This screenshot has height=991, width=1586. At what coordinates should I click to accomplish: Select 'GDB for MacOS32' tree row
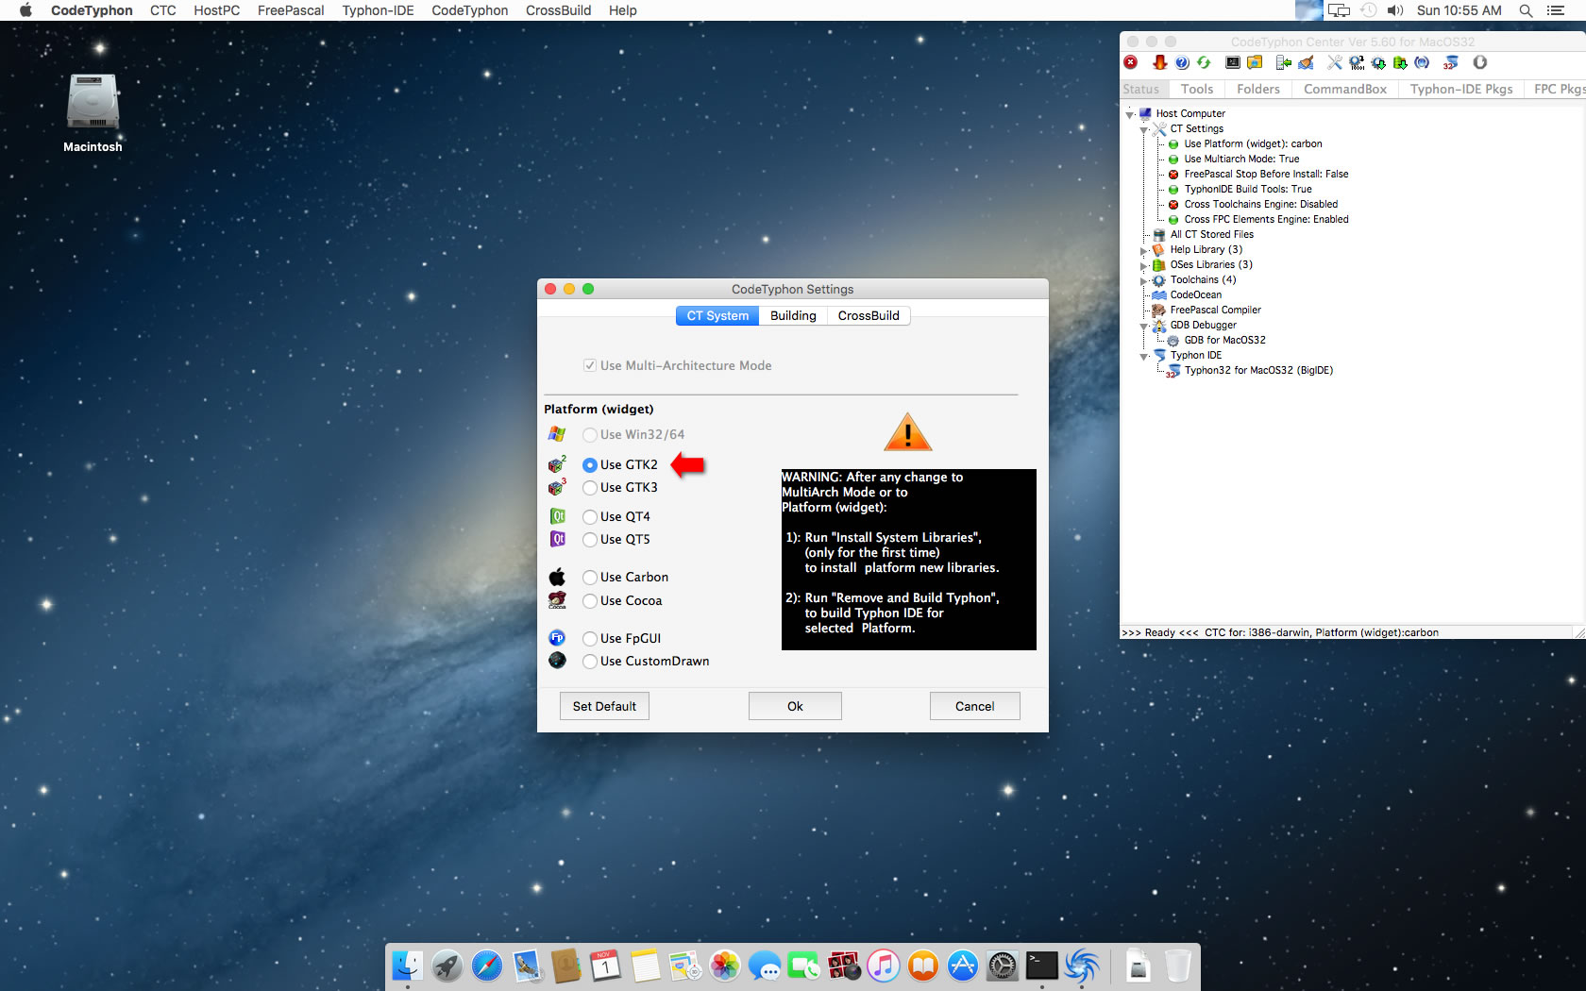click(x=1225, y=340)
